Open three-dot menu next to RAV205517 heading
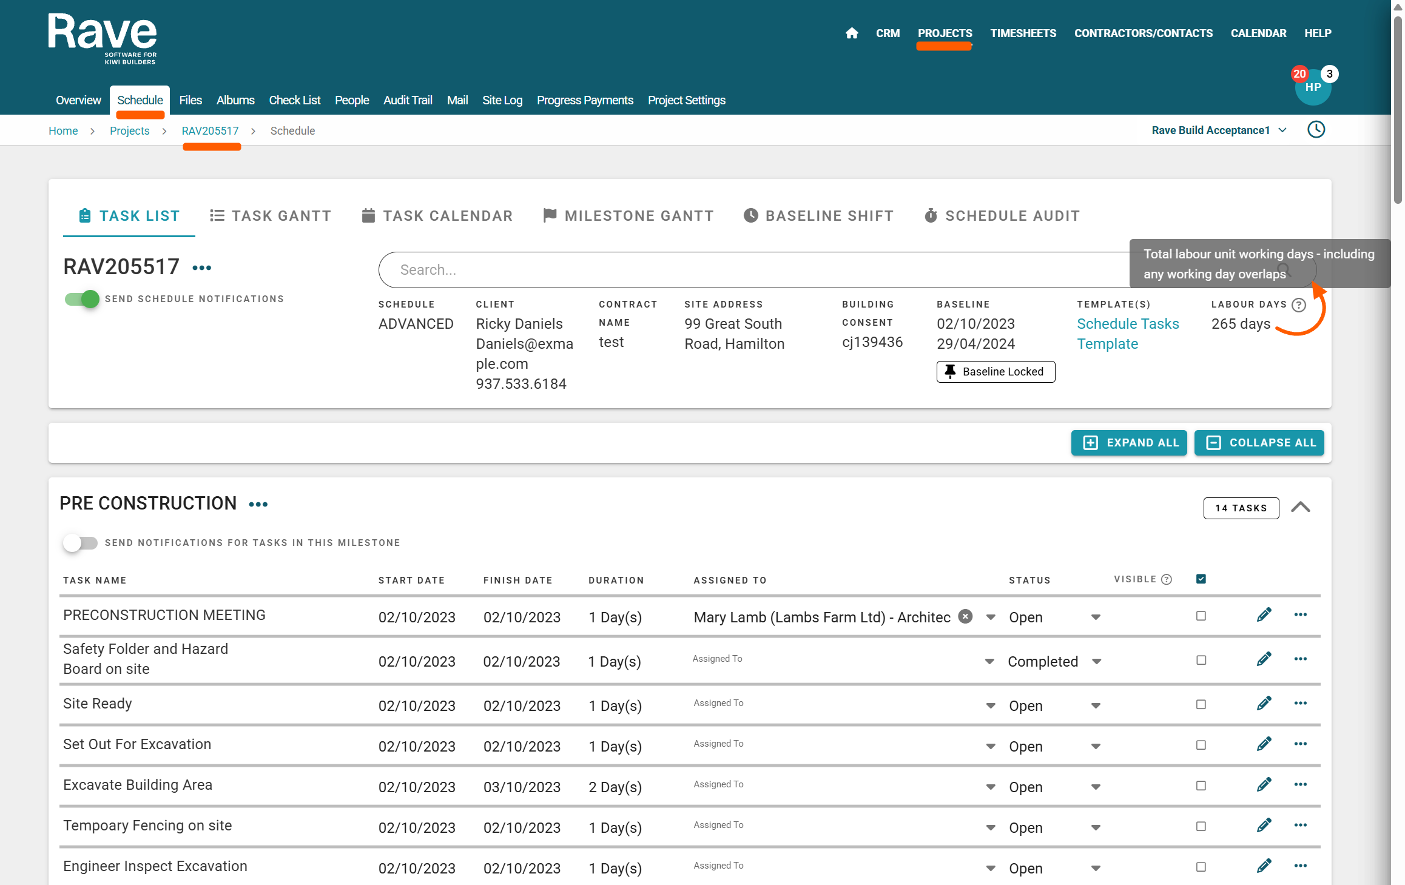Image resolution: width=1405 pixels, height=885 pixels. click(202, 268)
